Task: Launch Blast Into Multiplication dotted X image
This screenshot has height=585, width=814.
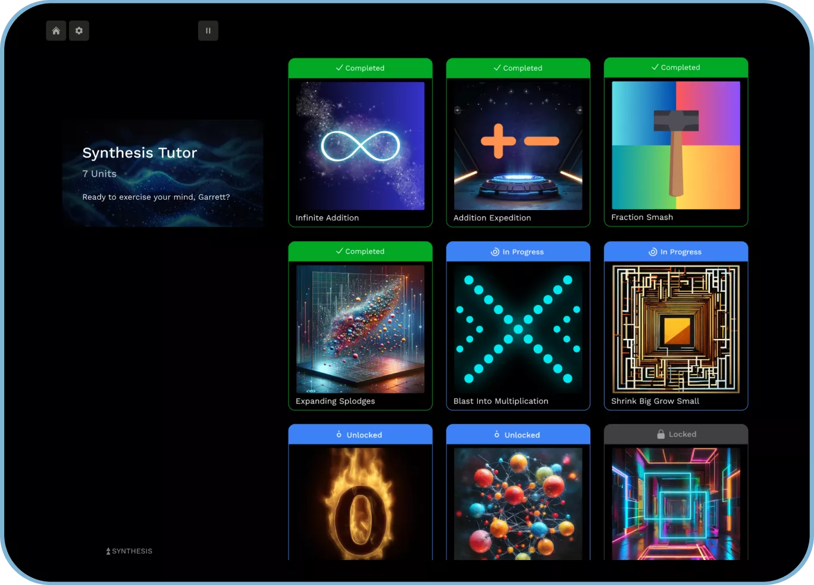Action: (518, 329)
